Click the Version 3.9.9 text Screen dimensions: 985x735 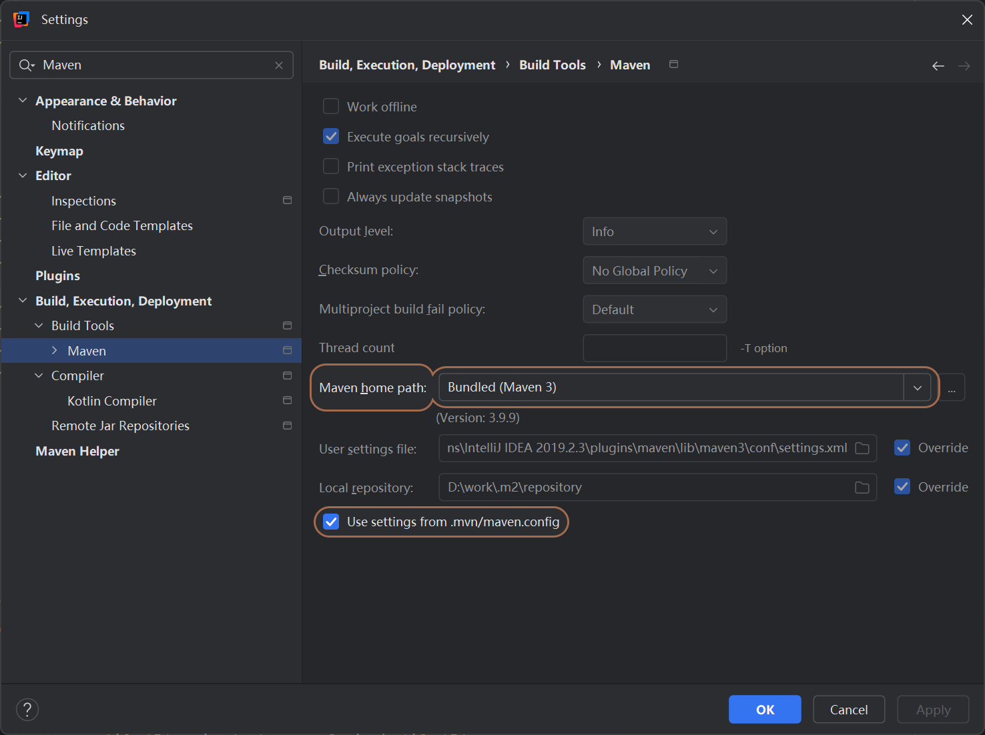[x=478, y=418]
